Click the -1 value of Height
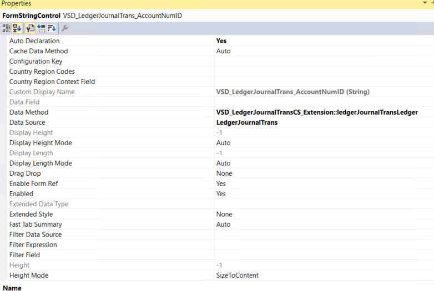This screenshot has height=291, width=434. point(219,266)
